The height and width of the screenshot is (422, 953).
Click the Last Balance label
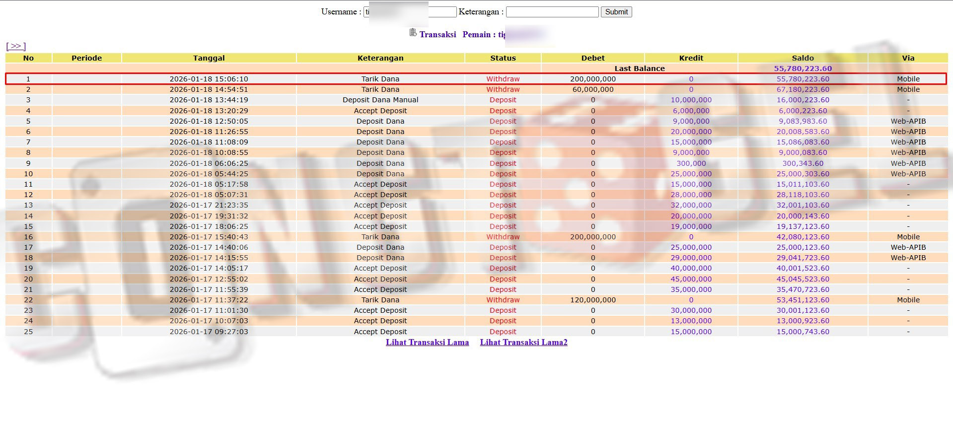click(640, 69)
